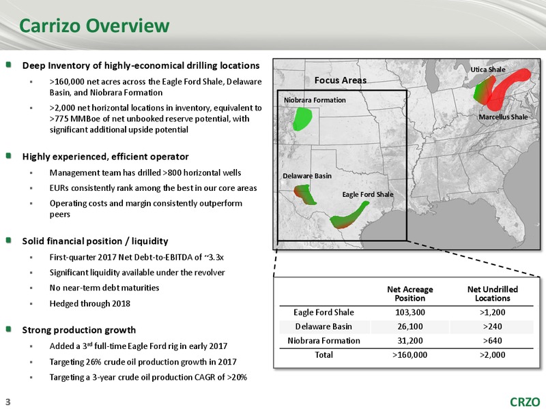Click 'First-quarter 2017 Net Debt-to-EBITDA' bullet
Screen dimensions: 546x409
[x=136, y=258]
